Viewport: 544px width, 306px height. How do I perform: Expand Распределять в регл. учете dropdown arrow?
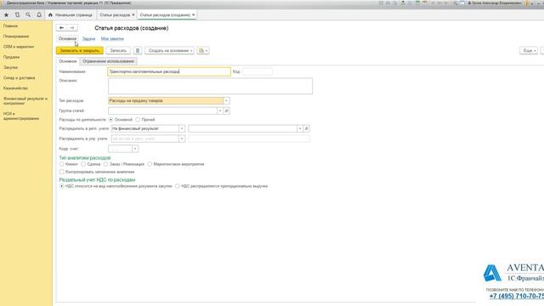point(182,128)
